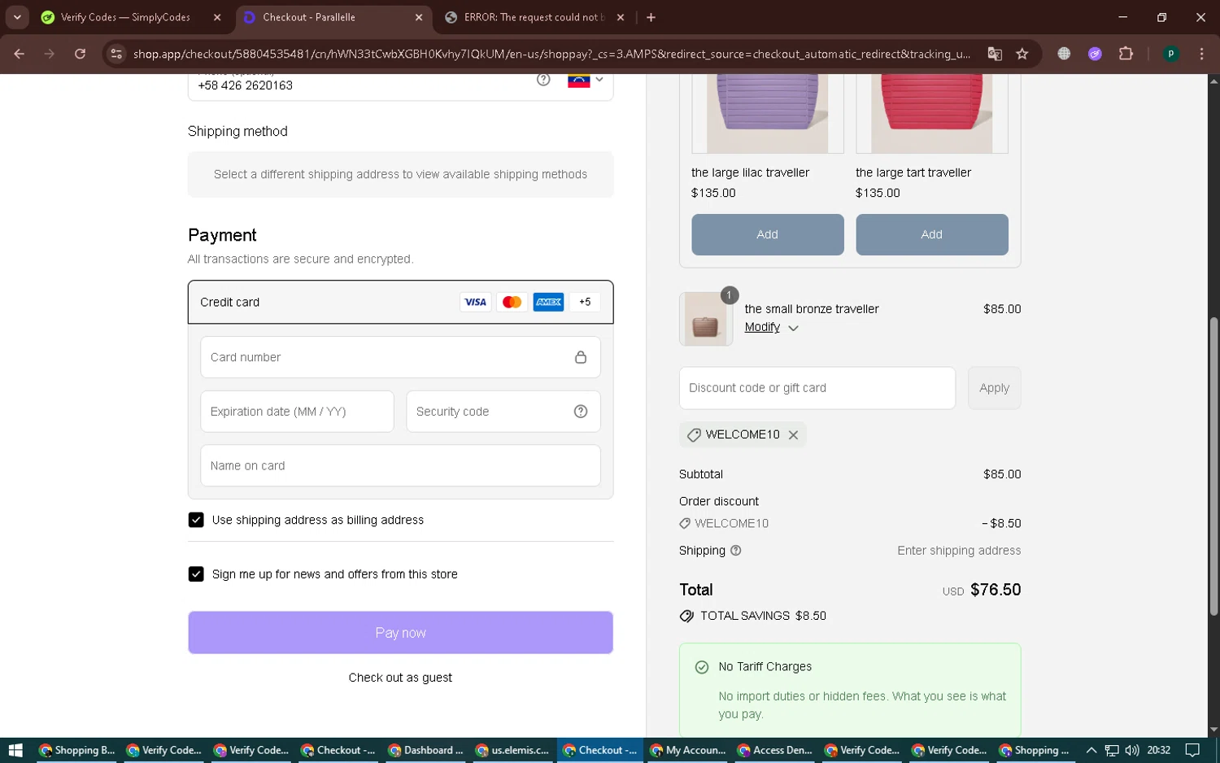Expand Modify for the small bronze traveller
The width and height of the screenshot is (1220, 763).
pyautogui.click(x=771, y=327)
